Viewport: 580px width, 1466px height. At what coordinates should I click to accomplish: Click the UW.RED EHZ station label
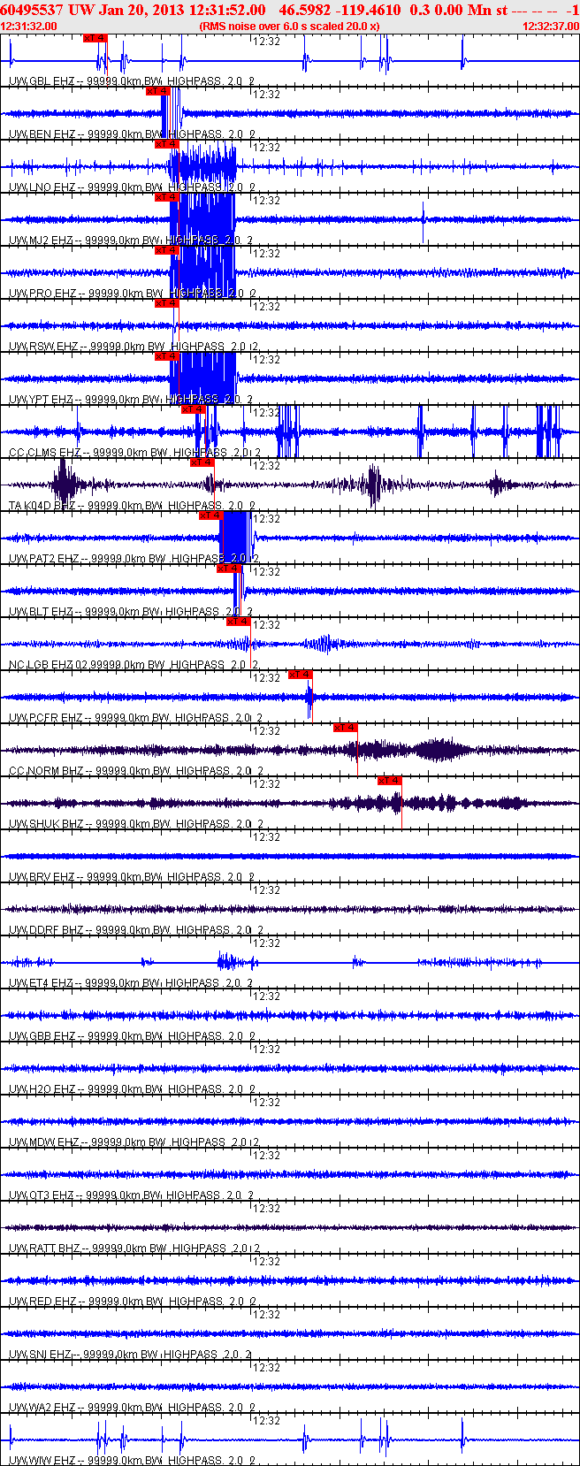pos(42,1302)
